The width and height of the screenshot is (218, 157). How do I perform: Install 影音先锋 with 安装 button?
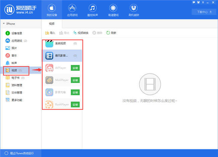pyautogui.click(x=75, y=93)
